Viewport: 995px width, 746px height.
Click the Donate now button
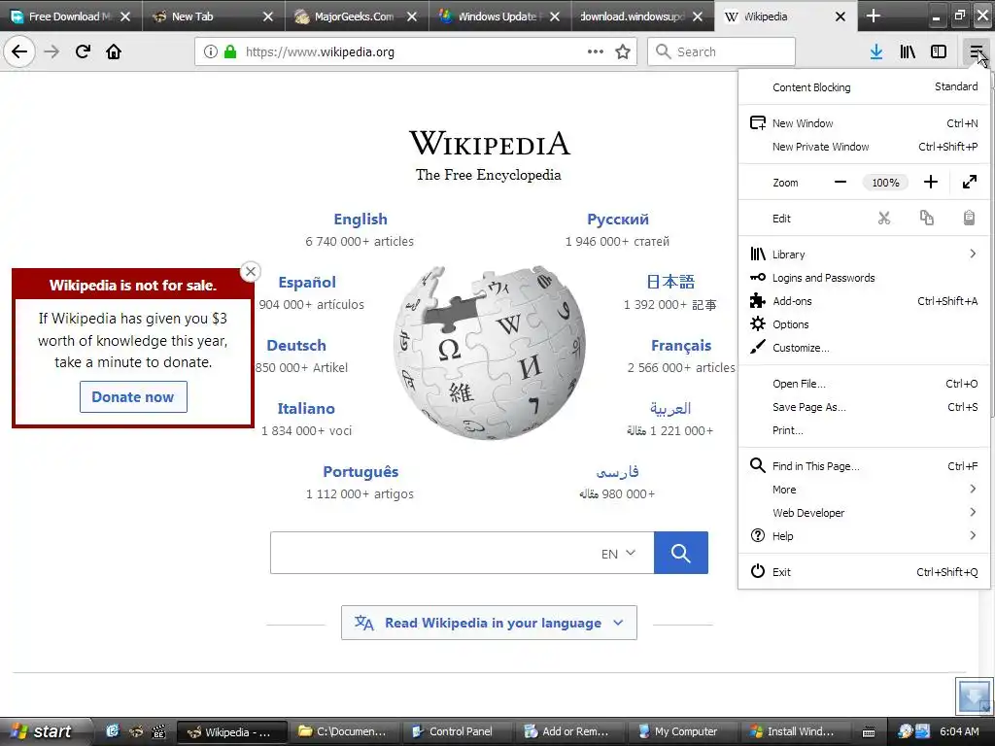pyautogui.click(x=132, y=397)
